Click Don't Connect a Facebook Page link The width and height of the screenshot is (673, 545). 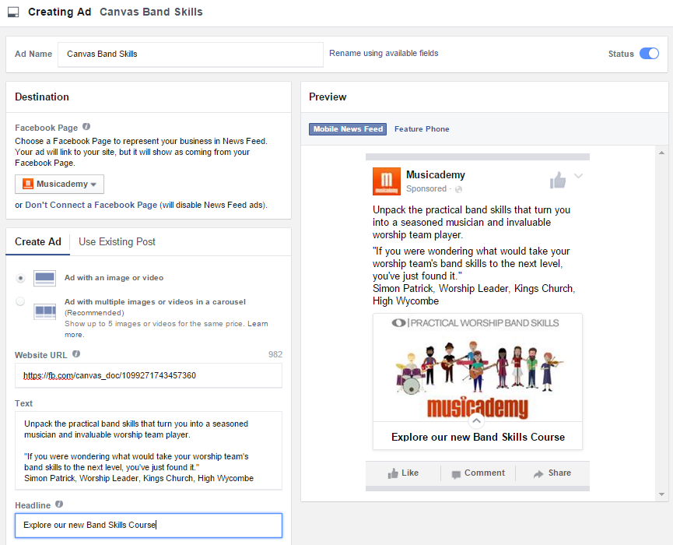pos(91,205)
